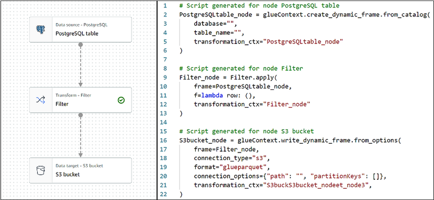This screenshot has width=434, height=200.
Task: Select the S3 bucket target node
Action: 80,171
